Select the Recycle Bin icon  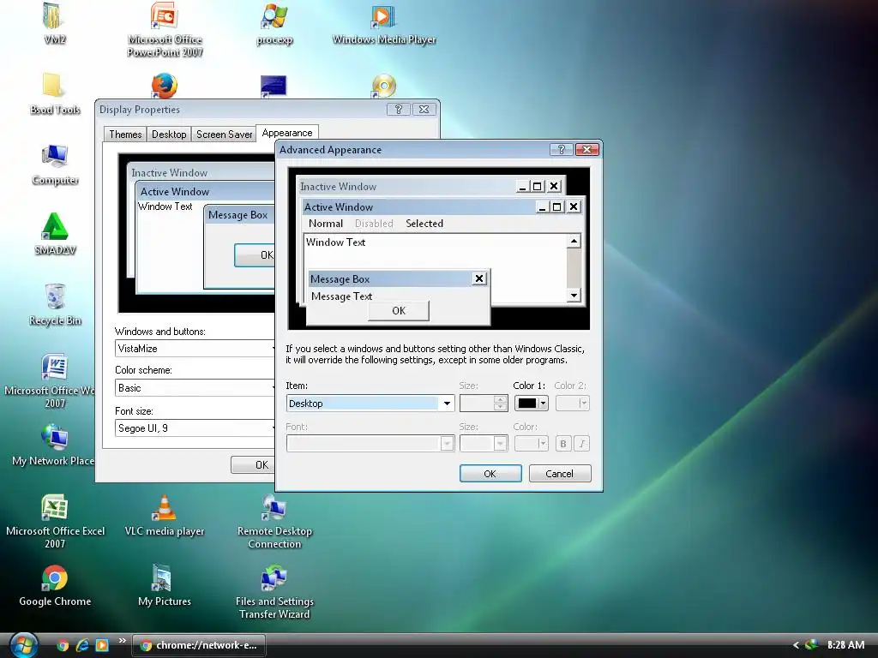pos(55,304)
